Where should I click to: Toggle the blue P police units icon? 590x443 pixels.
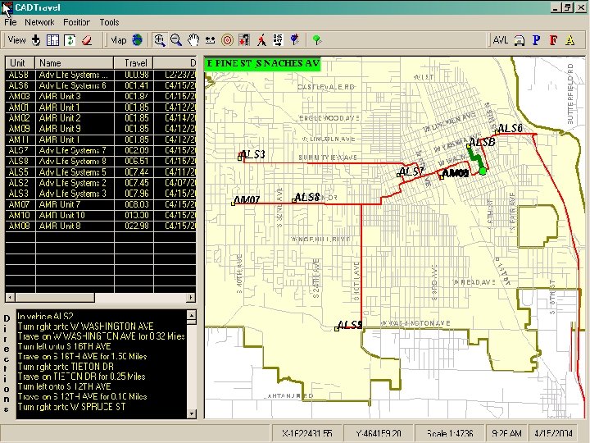(536, 40)
